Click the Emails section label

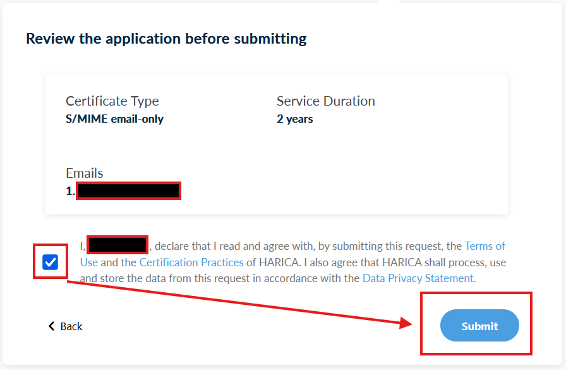[x=84, y=173]
